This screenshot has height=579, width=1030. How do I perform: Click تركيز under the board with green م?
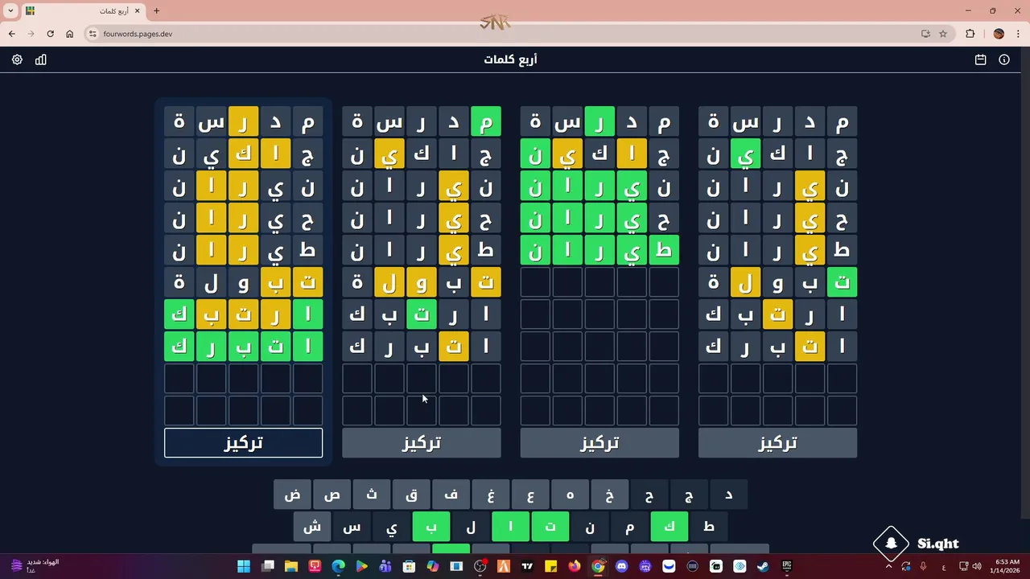point(422,442)
